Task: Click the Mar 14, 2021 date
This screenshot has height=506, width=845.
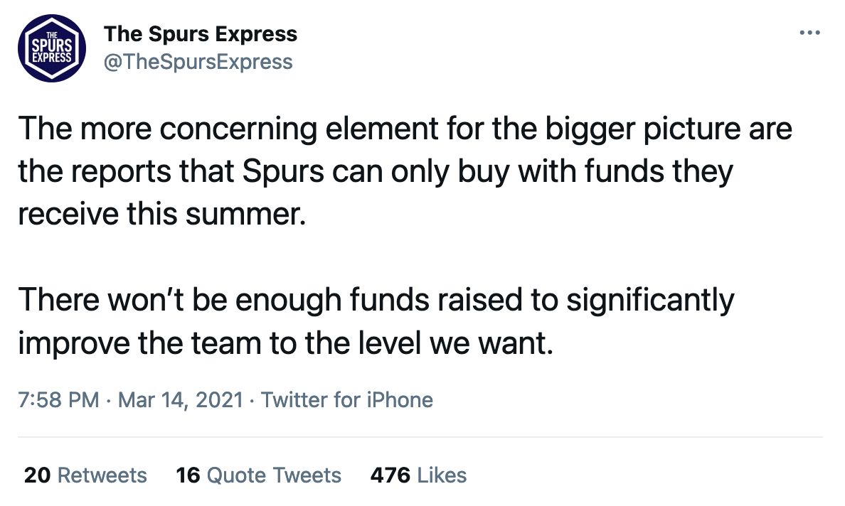Action: pyautogui.click(x=181, y=399)
